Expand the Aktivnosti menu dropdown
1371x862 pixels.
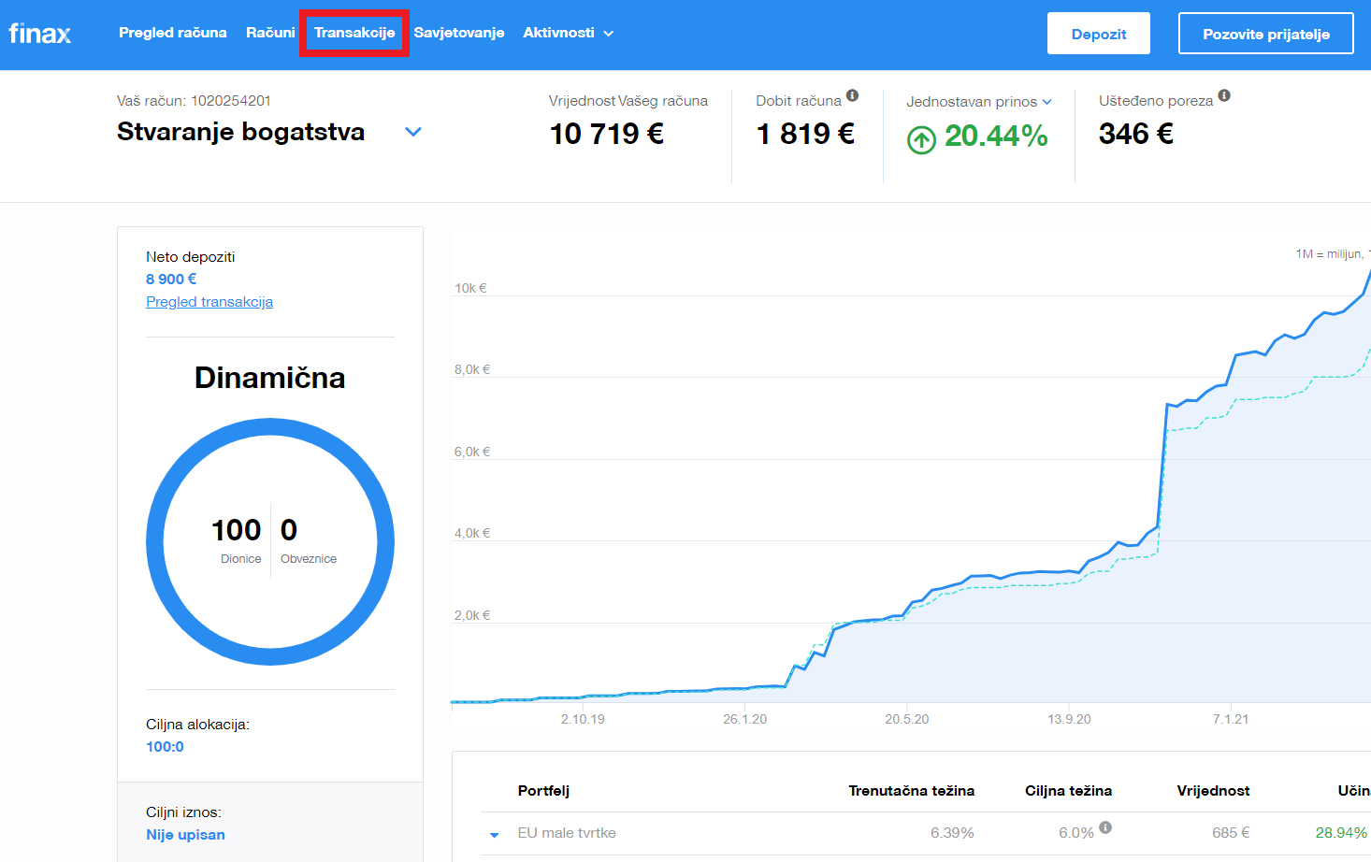(x=568, y=33)
